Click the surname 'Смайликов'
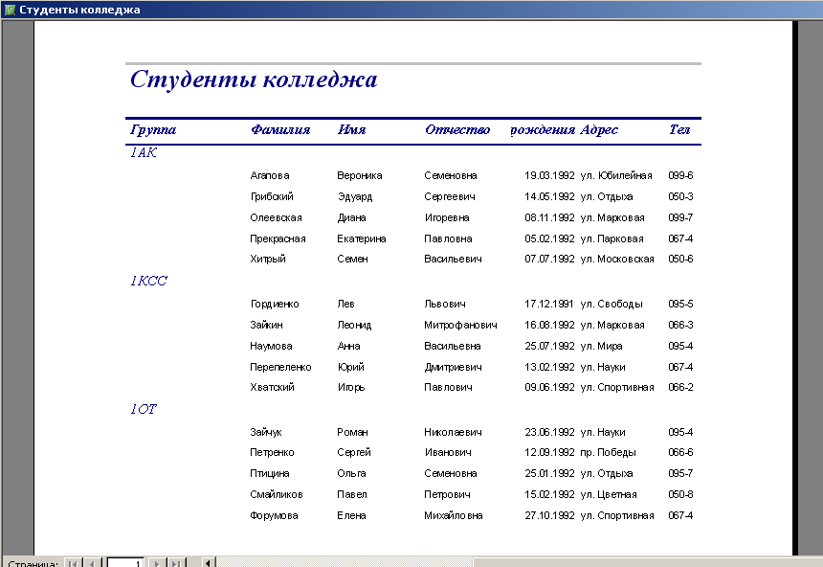Screen dimensions: 823x567 point(277,494)
